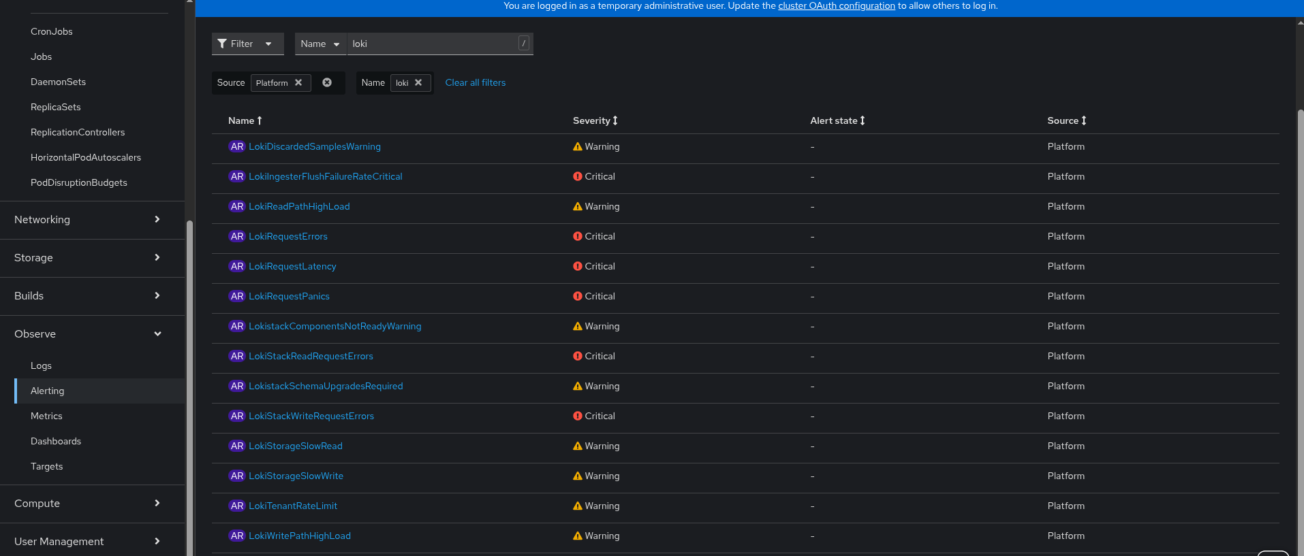1304x556 pixels.
Task: Open Logs under Observe
Action: pos(41,365)
